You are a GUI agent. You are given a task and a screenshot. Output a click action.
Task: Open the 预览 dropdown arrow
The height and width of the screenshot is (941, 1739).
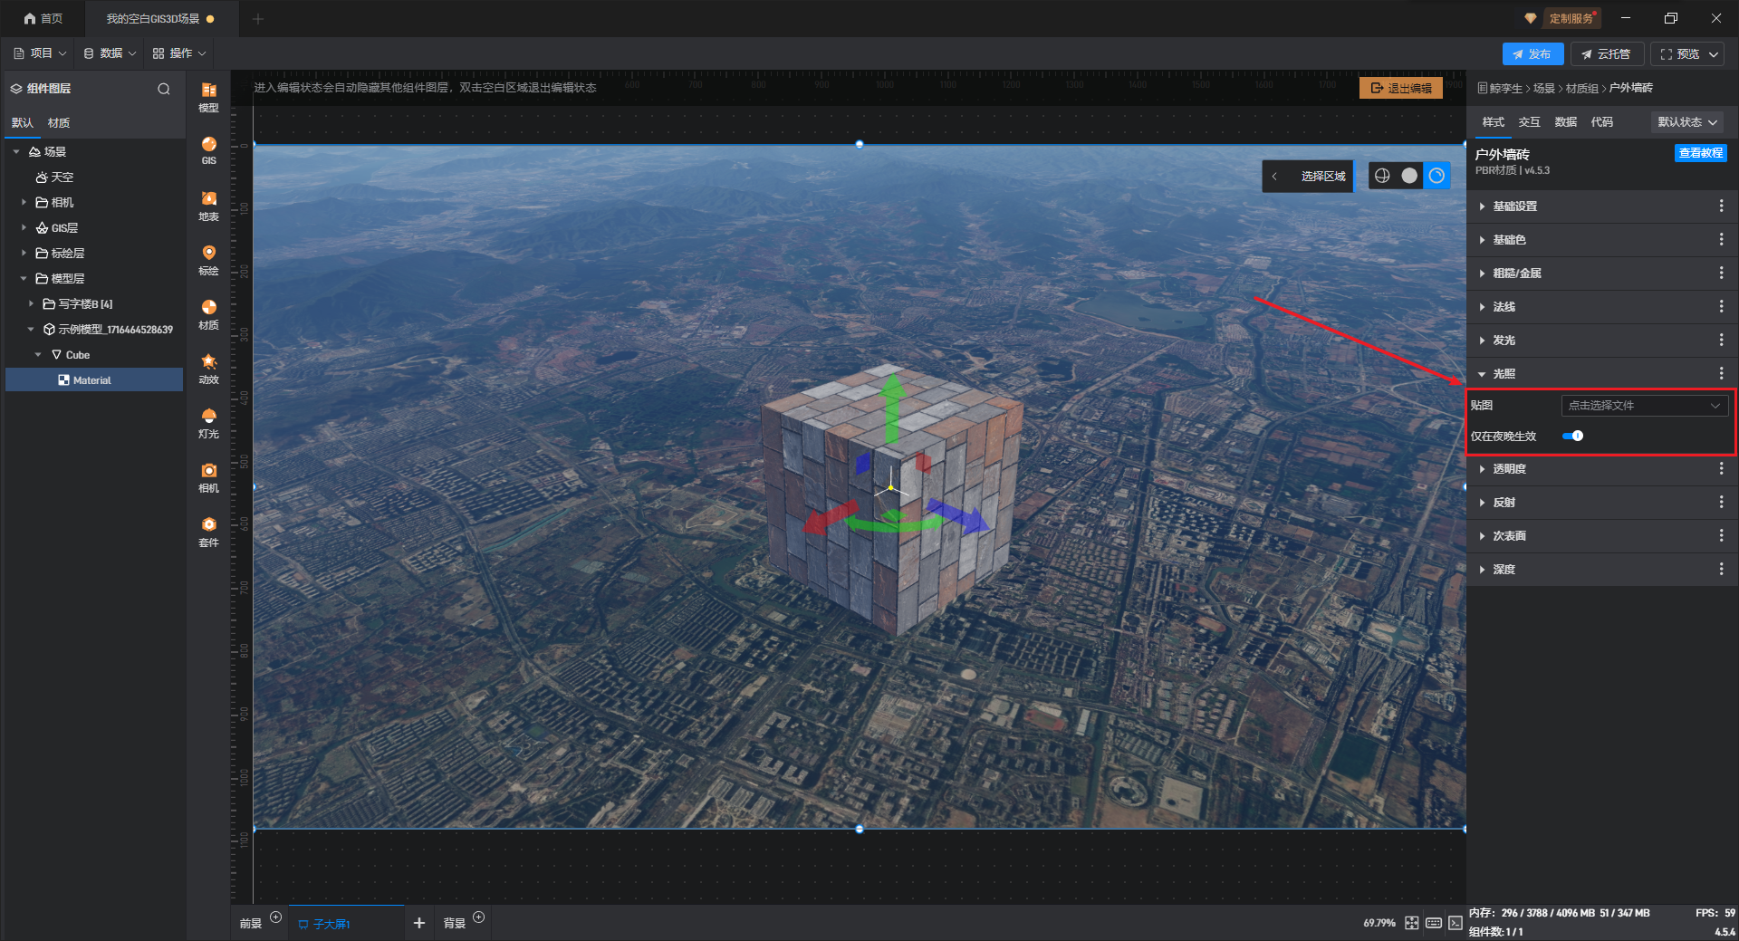click(1714, 54)
